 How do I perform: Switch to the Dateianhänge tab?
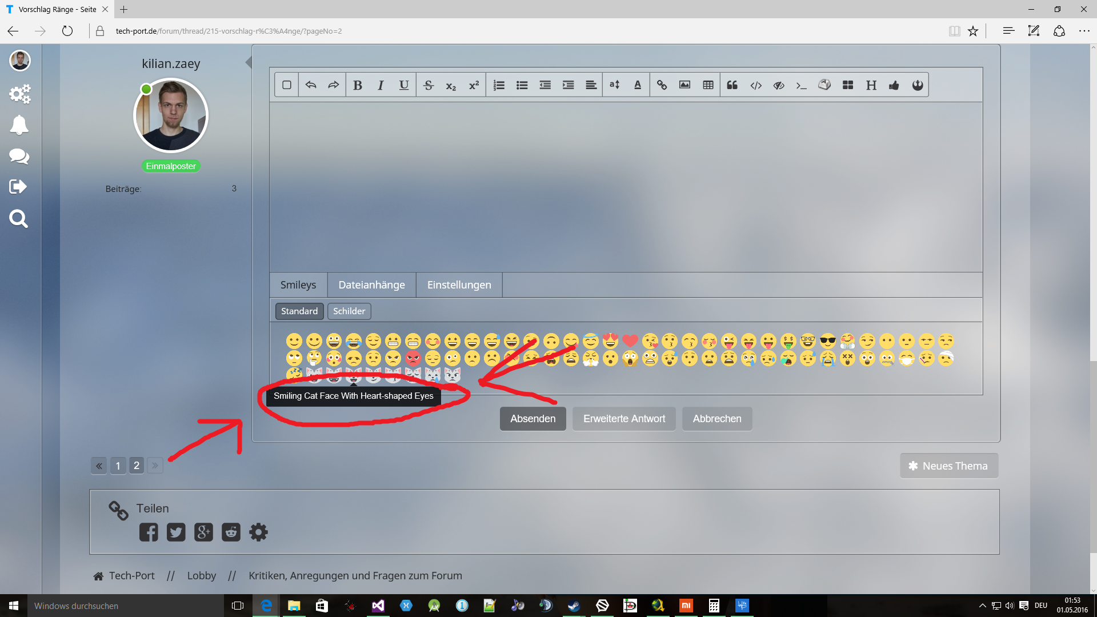pos(371,285)
